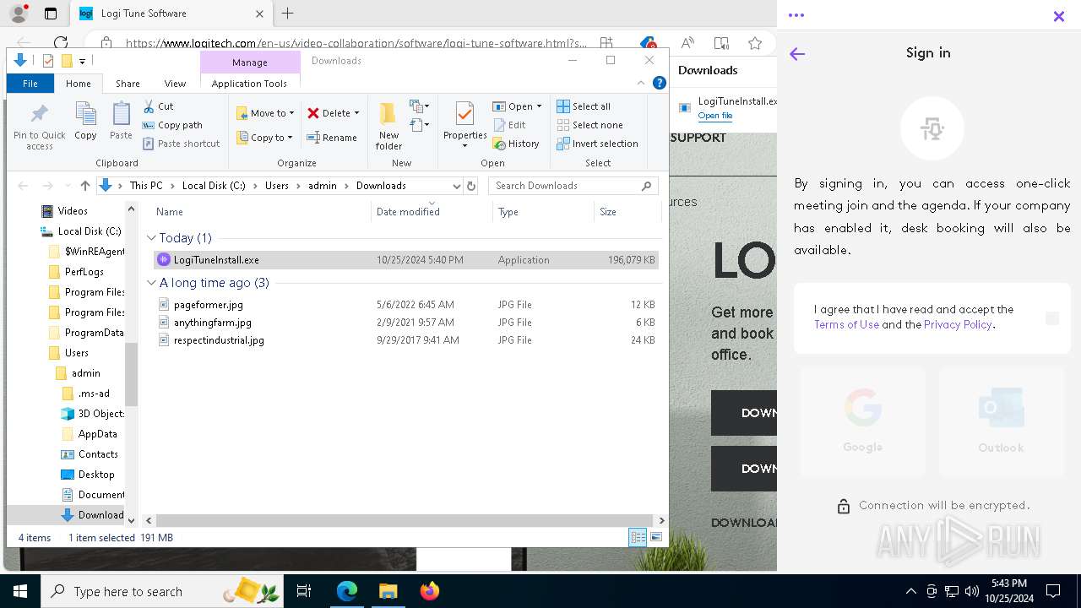This screenshot has width=1081, height=608.
Task: Refresh the Downloads folder view
Action: (x=471, y=186)
